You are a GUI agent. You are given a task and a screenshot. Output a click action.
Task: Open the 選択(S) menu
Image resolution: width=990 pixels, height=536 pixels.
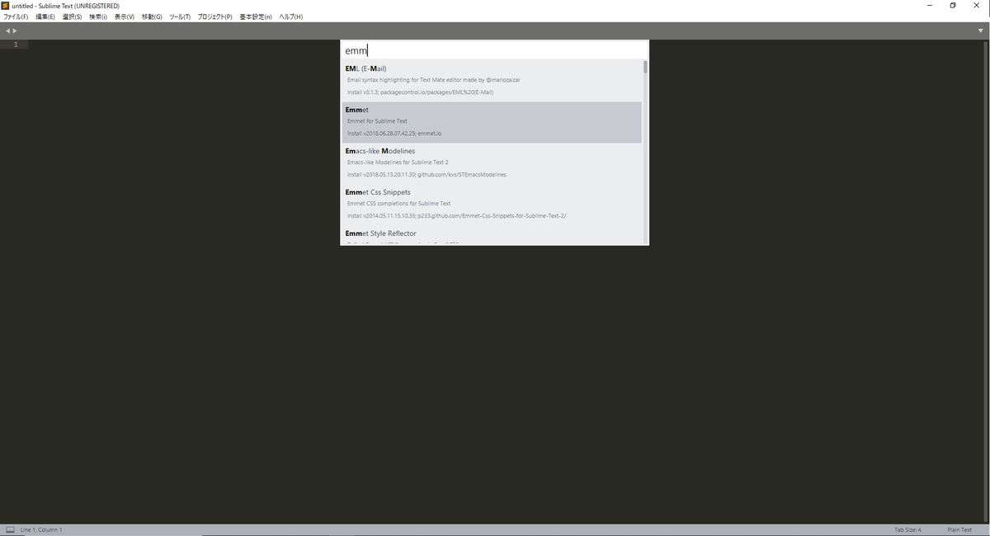coord(72,16)
